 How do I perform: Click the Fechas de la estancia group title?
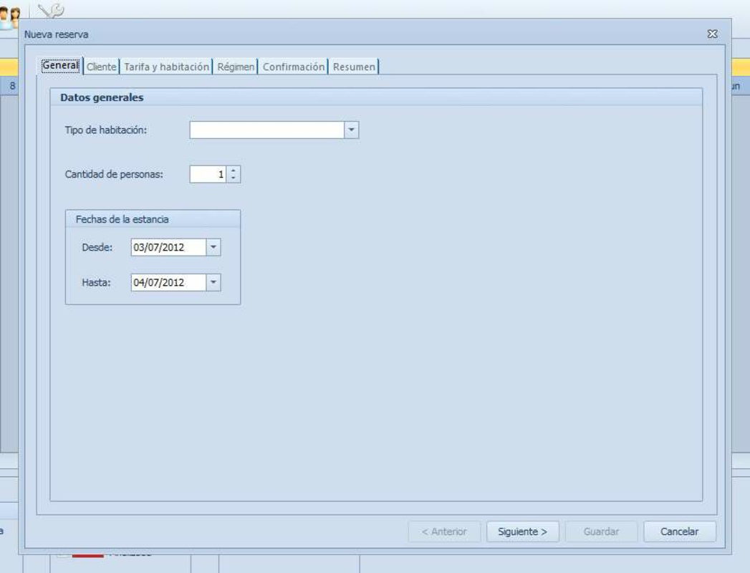coord(122,219)
